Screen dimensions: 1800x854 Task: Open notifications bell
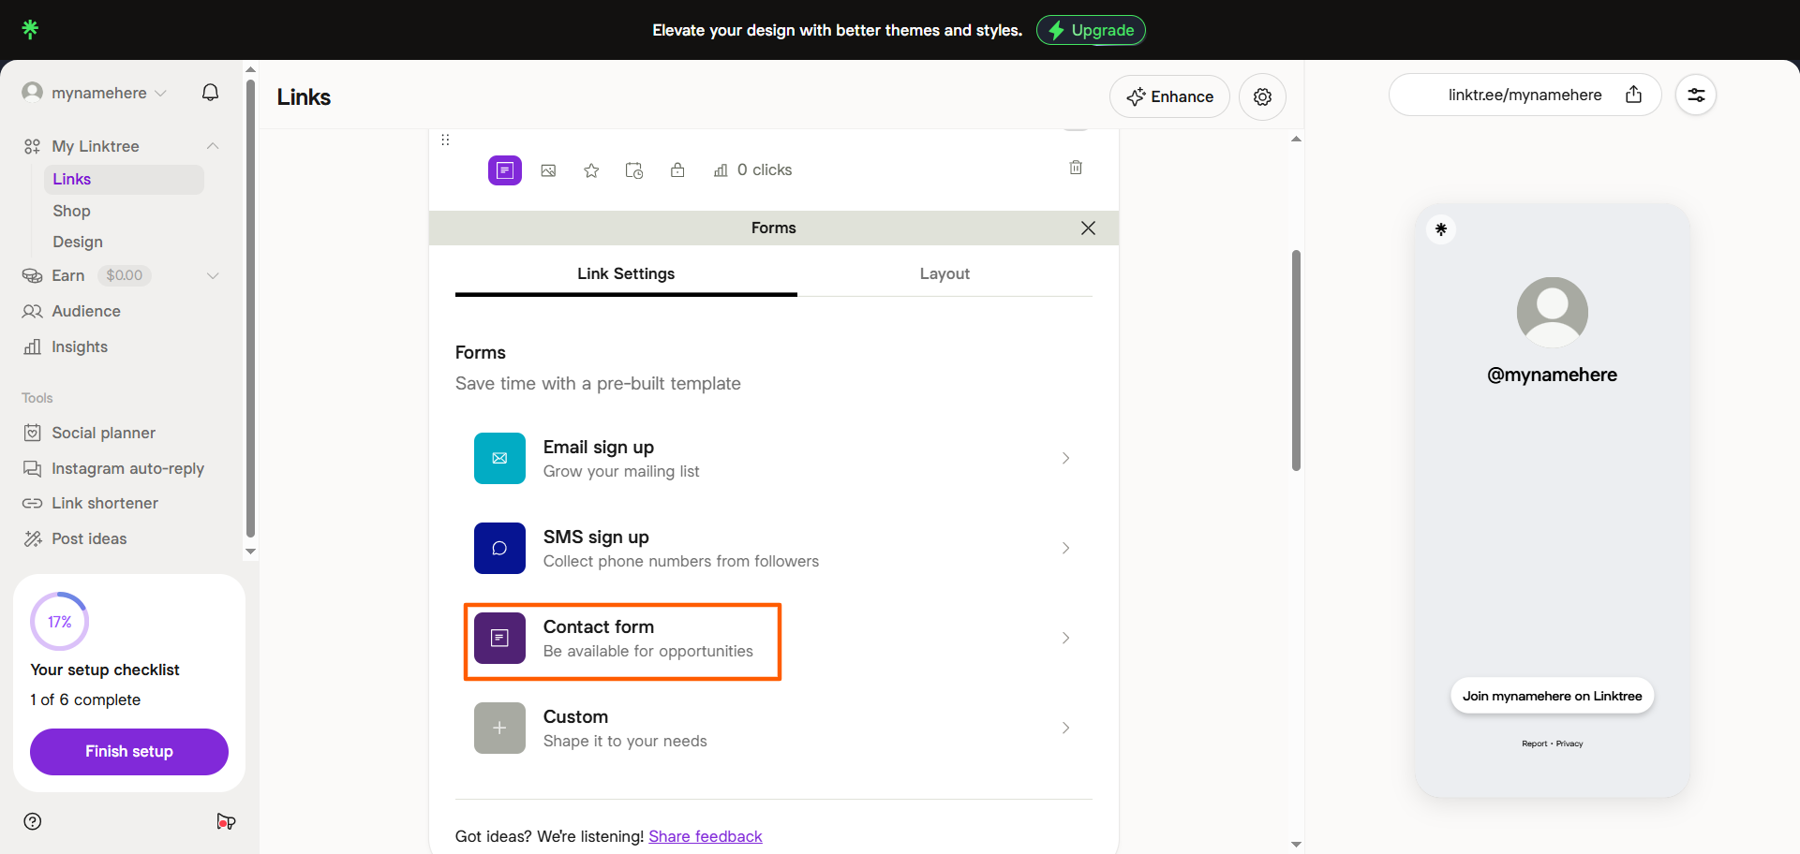(211, 92)
